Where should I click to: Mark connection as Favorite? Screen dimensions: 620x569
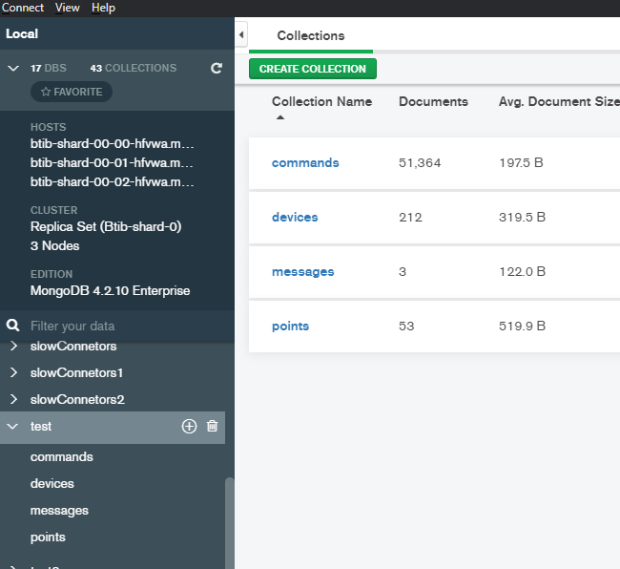coord(72,92)
